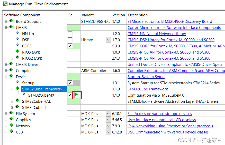Open the File System MDK-Plus variant dropdown
The image size is (225, 145).
(108, 114)
